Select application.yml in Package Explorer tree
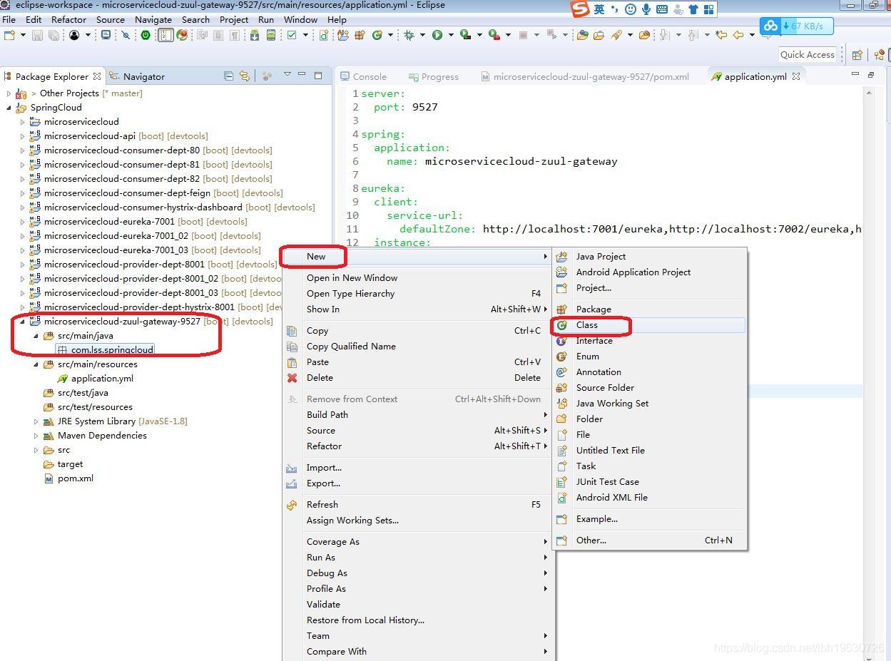 [102, 379]
